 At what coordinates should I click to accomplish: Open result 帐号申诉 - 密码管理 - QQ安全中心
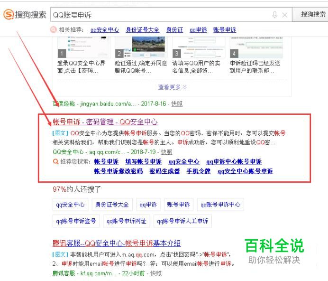[105, 122]
